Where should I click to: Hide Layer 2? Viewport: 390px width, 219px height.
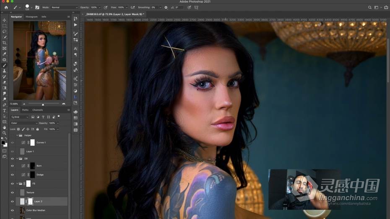click(13, 201)
